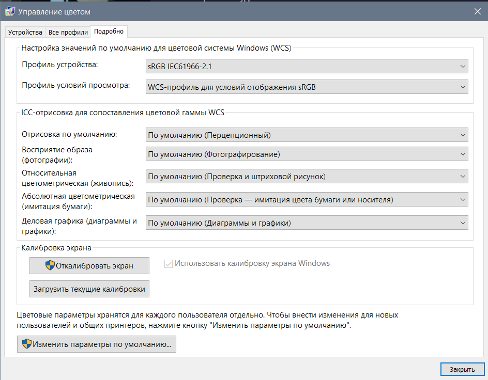Open the Отрисовка по умолчанию dropdown
This screenshot has height=380, width=488.
point(307,135)
